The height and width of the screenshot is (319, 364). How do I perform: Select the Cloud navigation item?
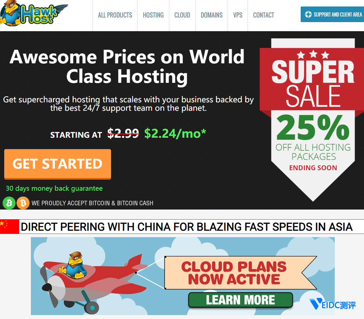[x=182, y=15]
